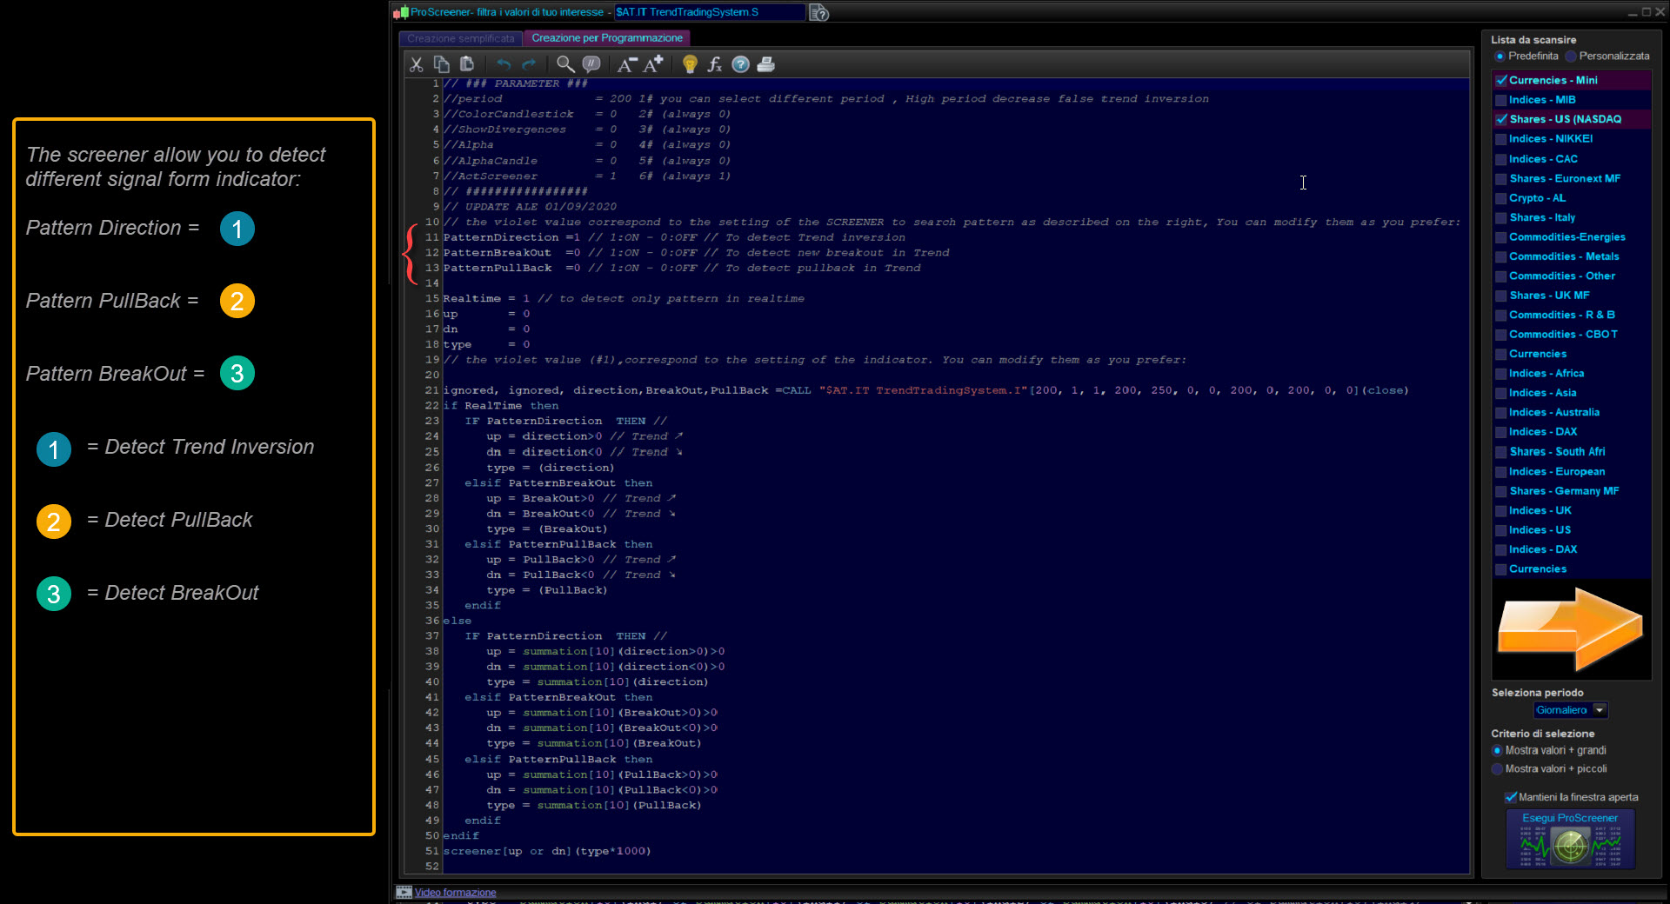
Task: Select Creazione per Programmazione tab
Action: (x=607, y=38)
